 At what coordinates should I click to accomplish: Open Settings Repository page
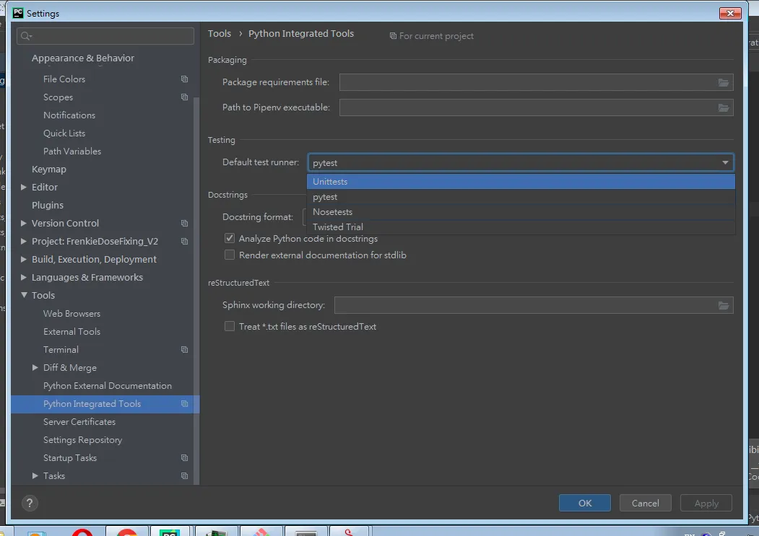83,440
